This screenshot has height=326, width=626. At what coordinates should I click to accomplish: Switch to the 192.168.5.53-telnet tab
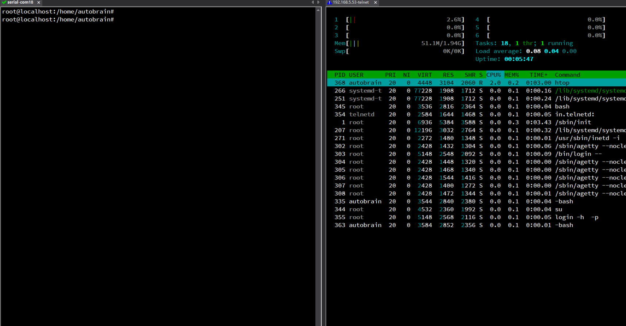[x=350, y=3]
